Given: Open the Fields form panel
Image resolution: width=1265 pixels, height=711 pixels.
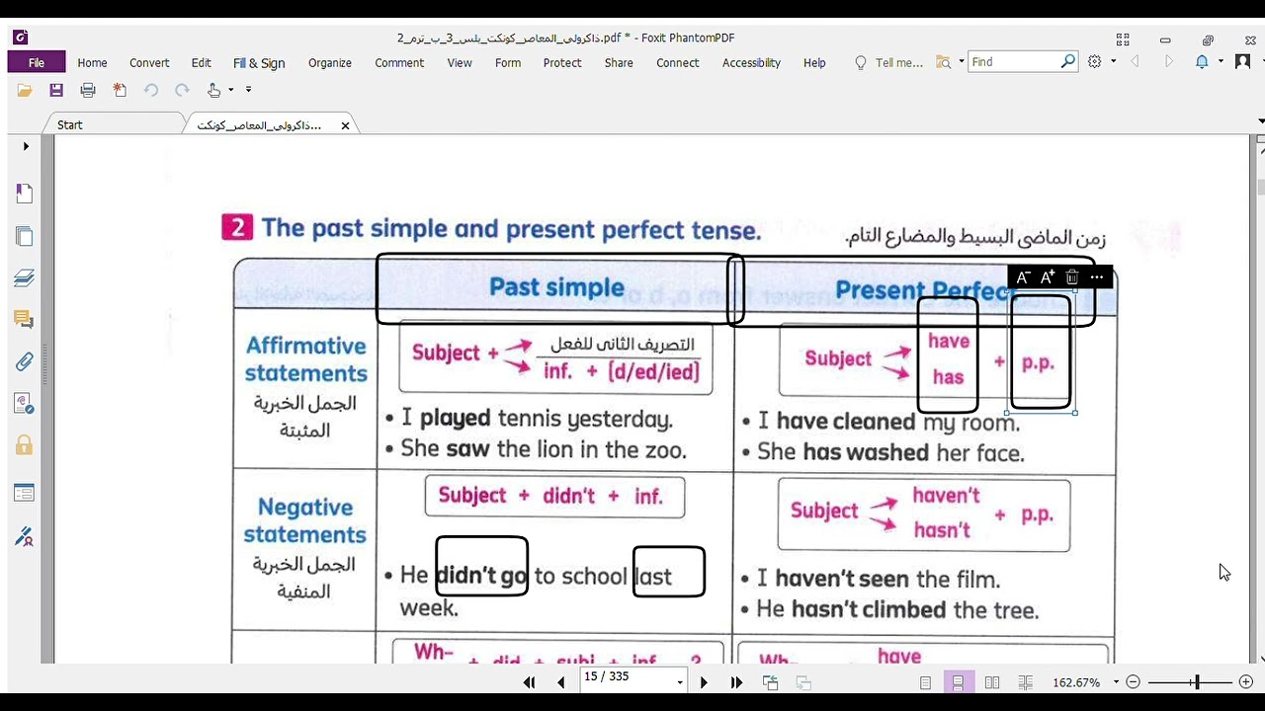Looking at the screenshot, I should click(x=25, y=493).
